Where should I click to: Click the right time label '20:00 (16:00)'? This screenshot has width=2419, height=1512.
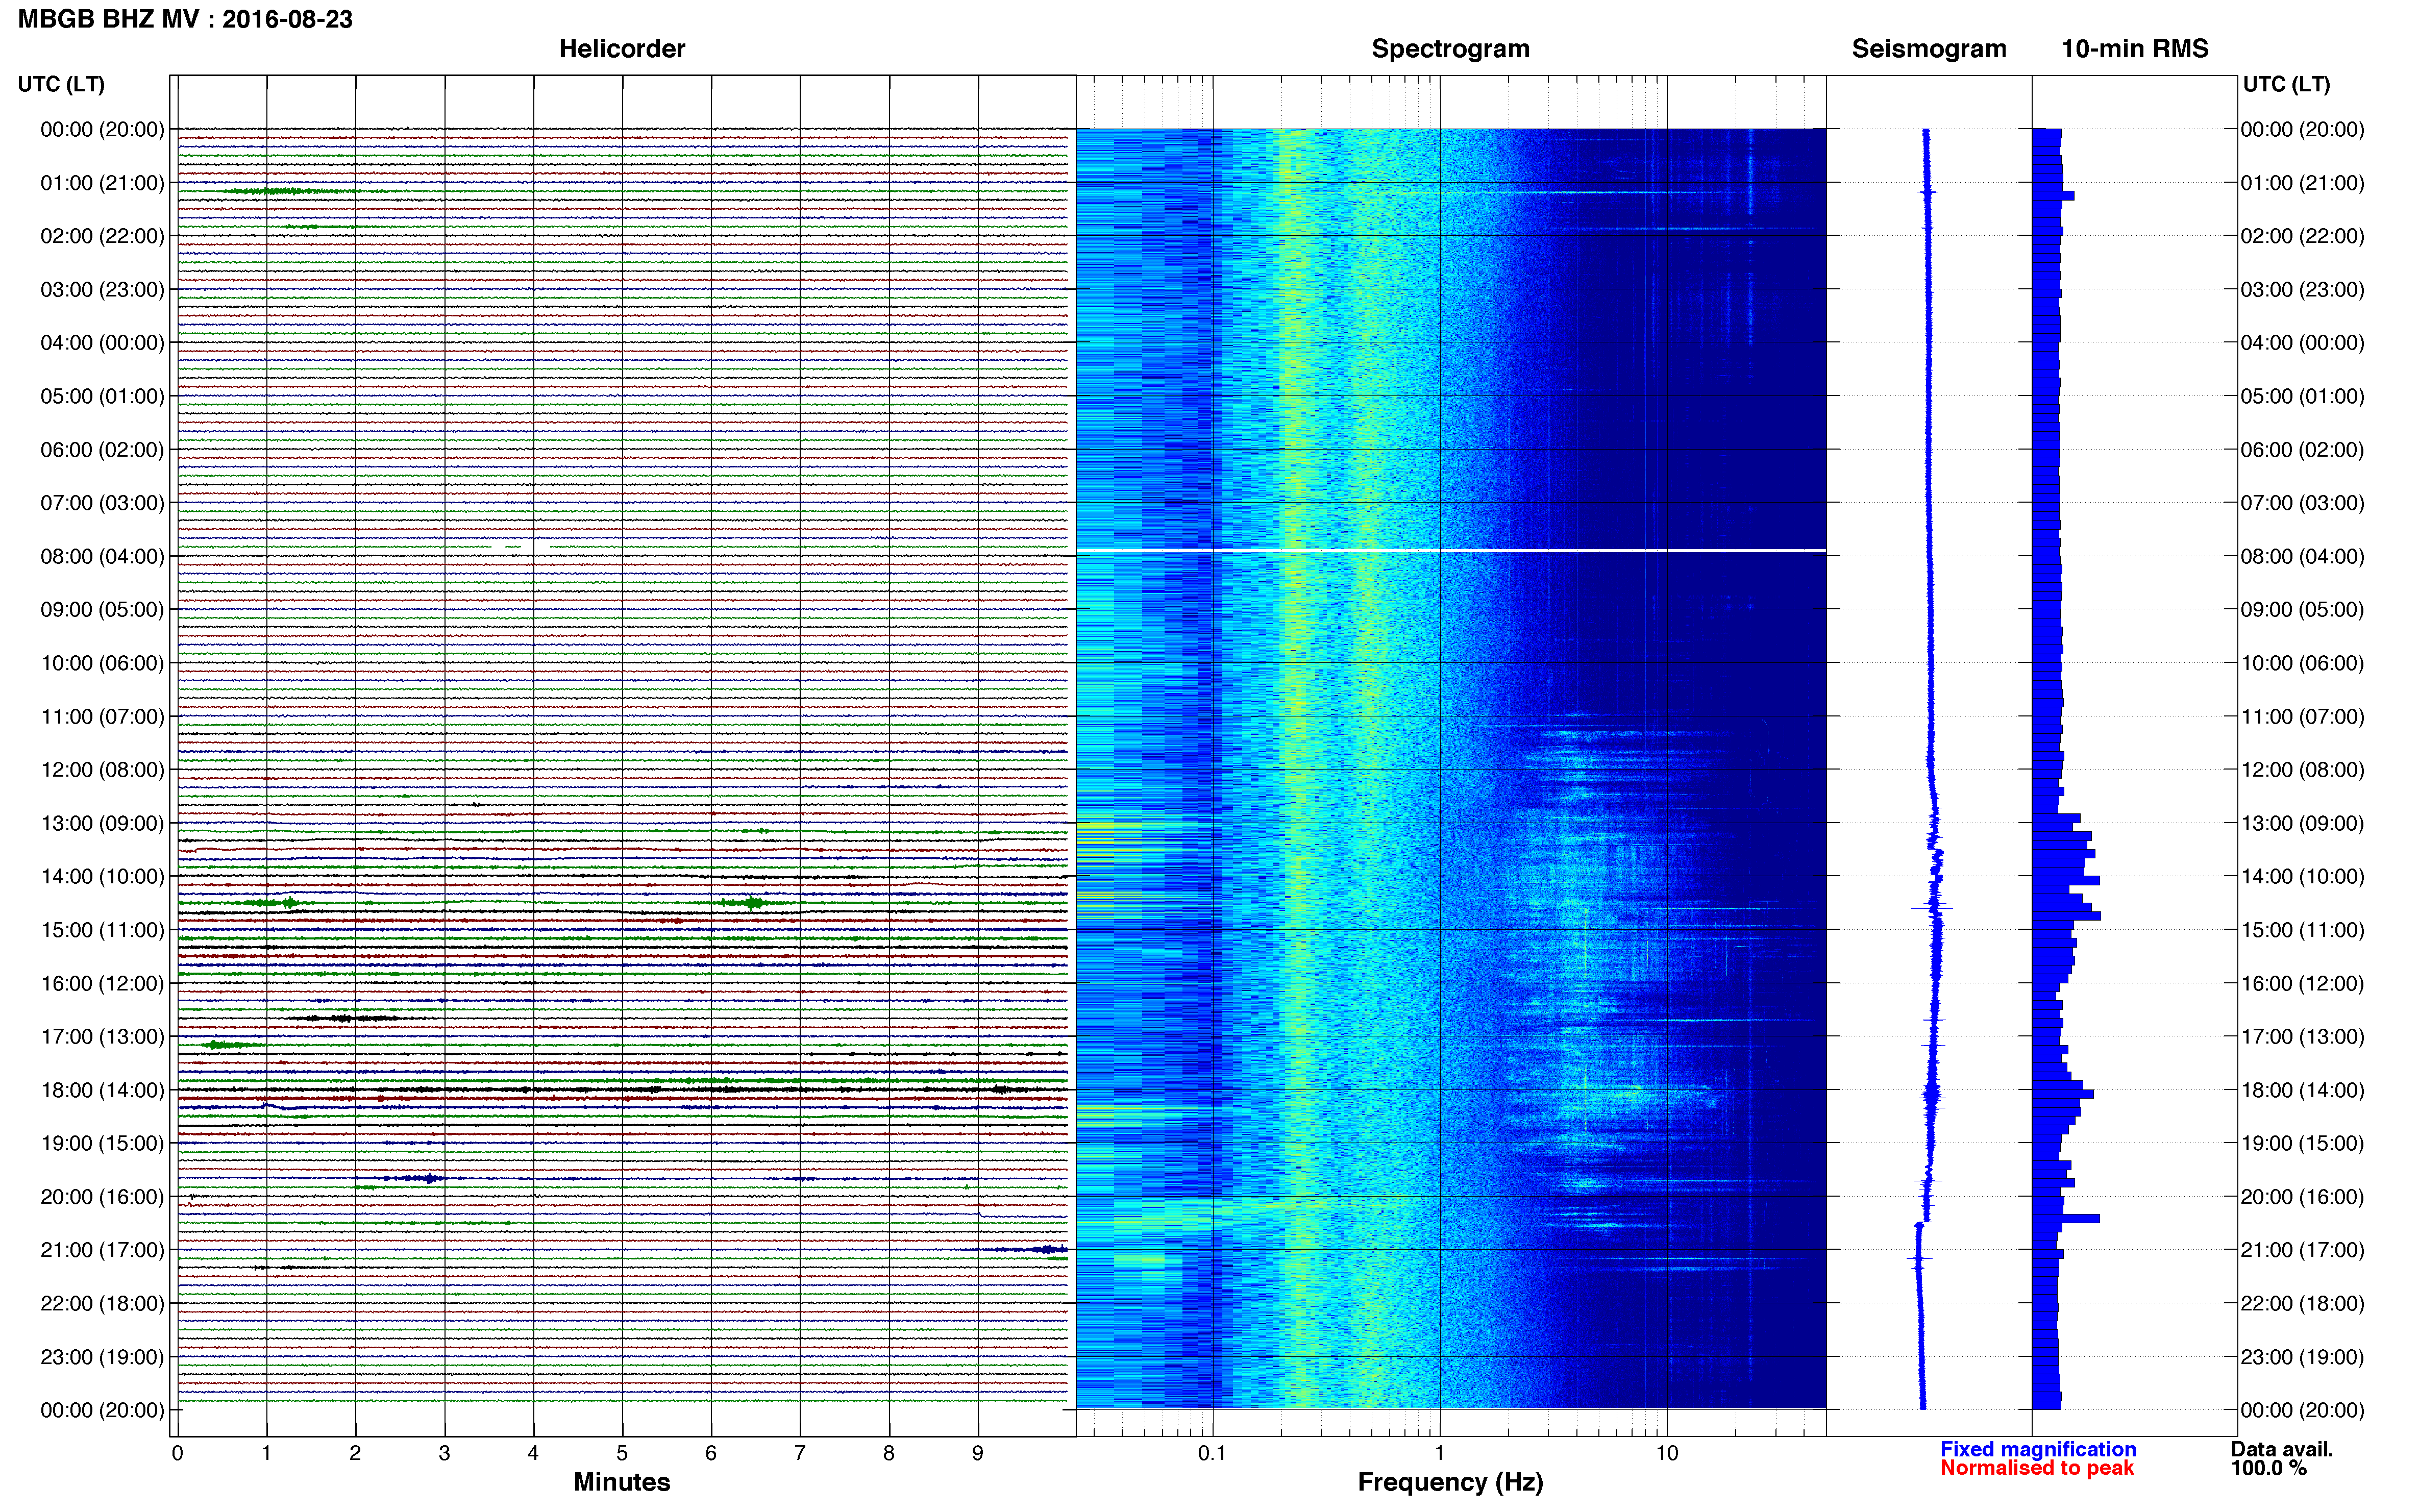click(2302, 1197)
